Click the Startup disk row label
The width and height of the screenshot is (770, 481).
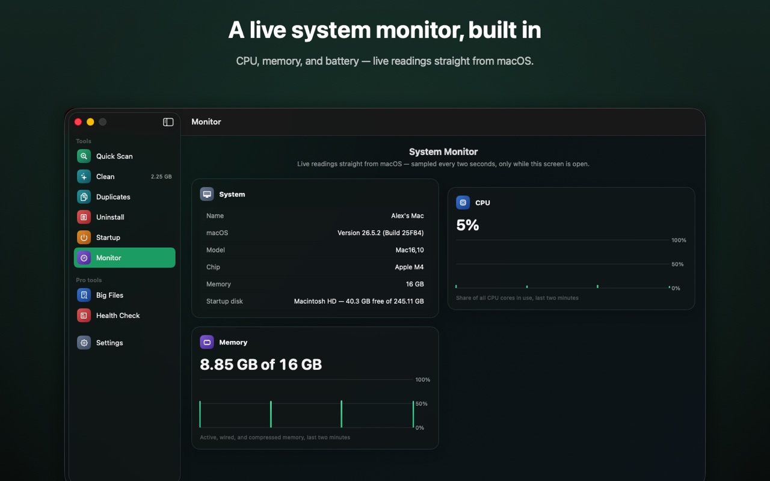[x=224, y=301]
